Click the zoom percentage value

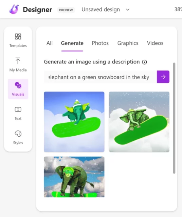click(178, 9)
